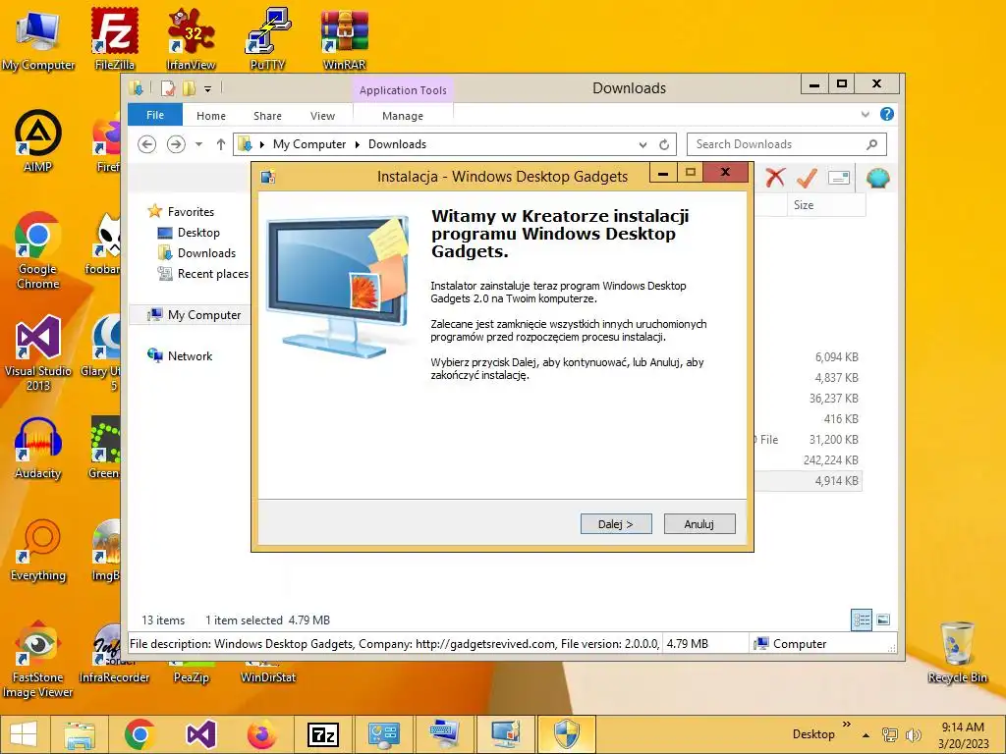
Task: Expand the address bar history dropdown
Action: point(643,145)
